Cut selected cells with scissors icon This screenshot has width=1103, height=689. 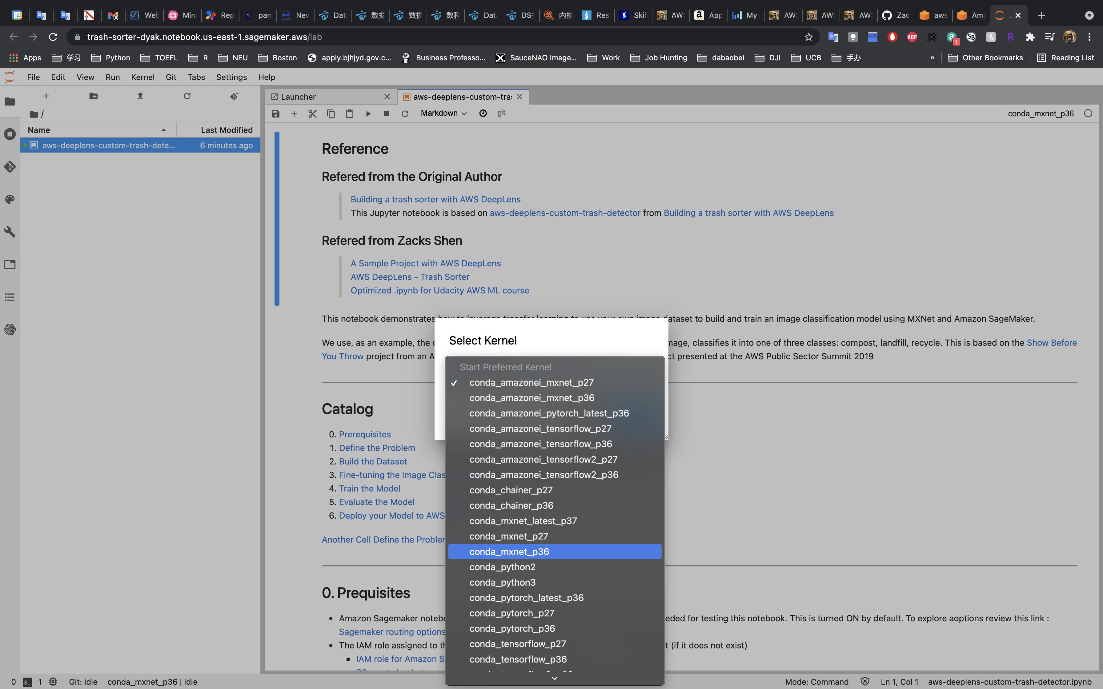[312, 114]
